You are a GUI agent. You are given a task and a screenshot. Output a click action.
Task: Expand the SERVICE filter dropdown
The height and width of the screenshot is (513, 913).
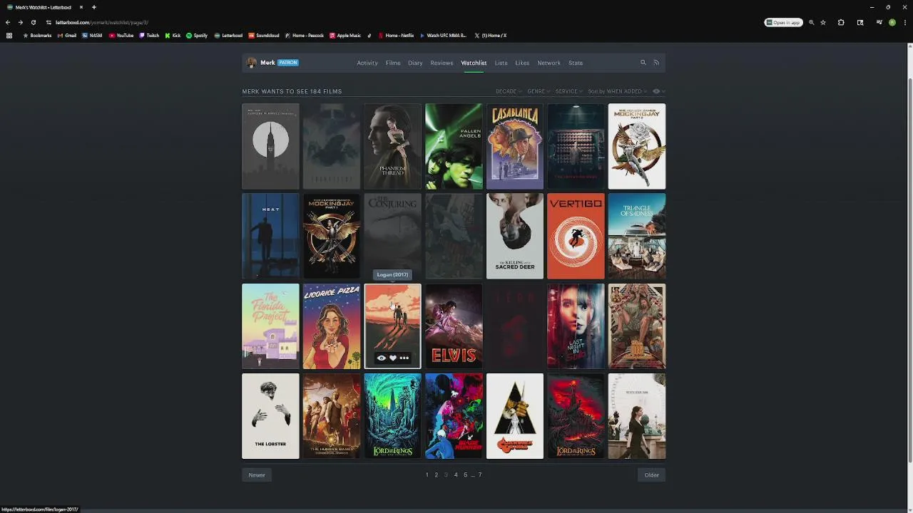[568, 91]
